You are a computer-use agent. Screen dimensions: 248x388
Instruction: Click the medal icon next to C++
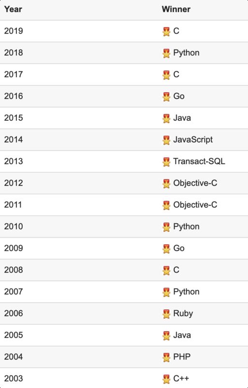tap(166, 379)
